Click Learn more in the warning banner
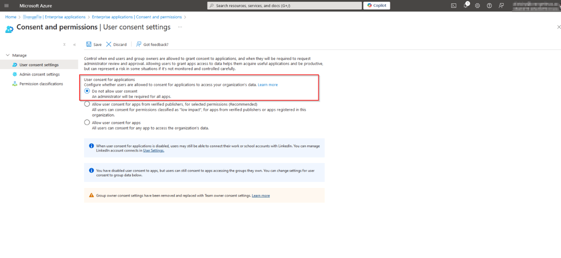 261,195
